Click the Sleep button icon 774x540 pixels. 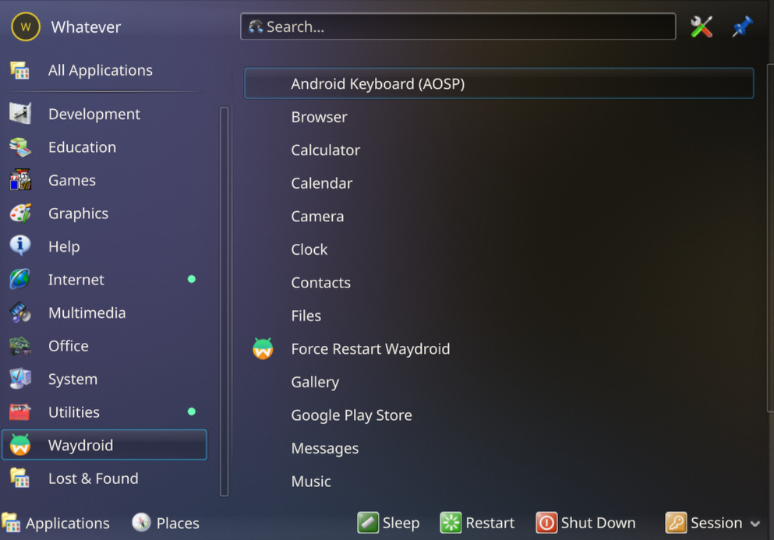pyautogui.click(x=368, y=523)
